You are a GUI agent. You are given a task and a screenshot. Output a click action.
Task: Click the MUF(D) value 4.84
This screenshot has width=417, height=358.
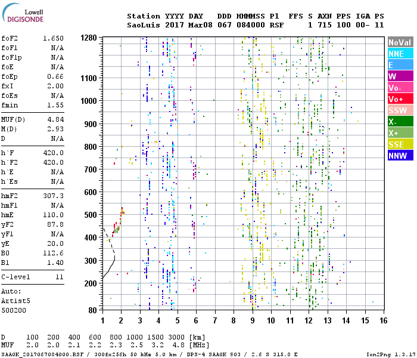pyautogui.click(x=55, y=119)
